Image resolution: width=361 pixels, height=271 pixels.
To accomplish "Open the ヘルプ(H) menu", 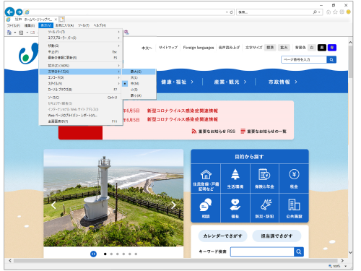I will click(100, 25).
